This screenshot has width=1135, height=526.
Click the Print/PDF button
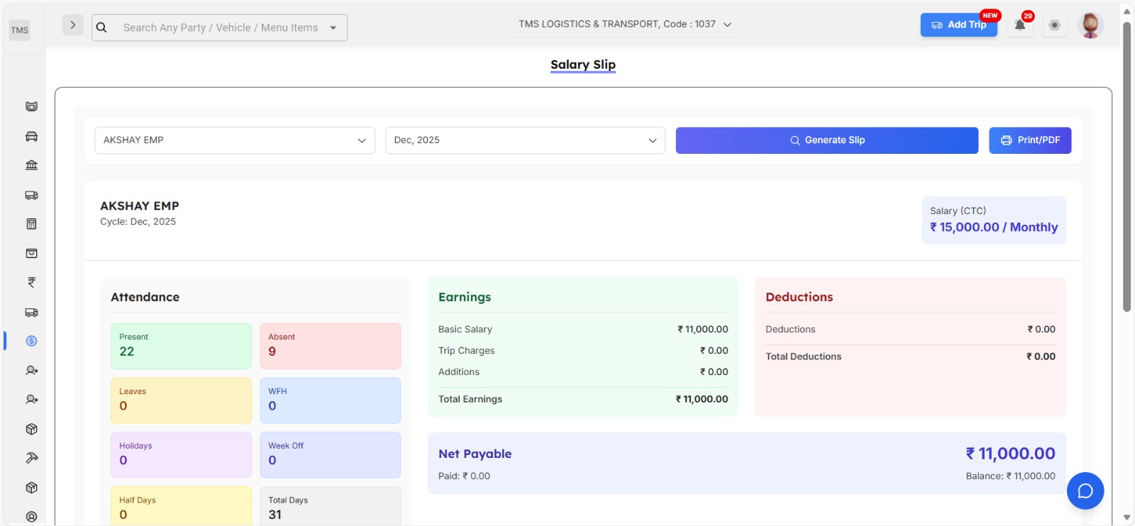tap(1029, 140)
